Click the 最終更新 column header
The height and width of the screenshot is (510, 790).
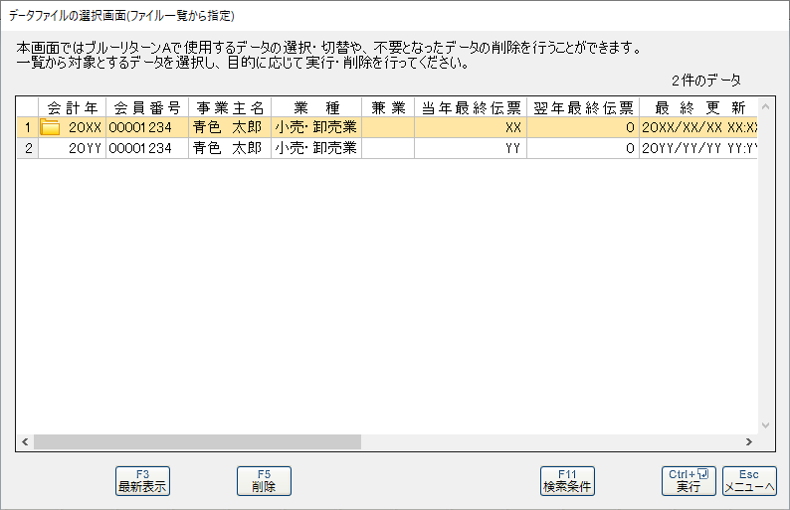(x=698, y=107)
